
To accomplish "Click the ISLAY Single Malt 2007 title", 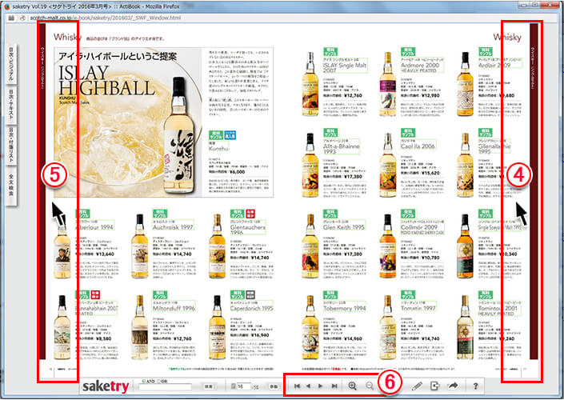I will pos(345,68).
